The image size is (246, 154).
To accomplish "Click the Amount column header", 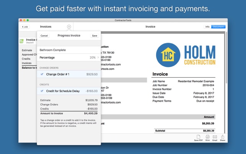I will (209, 117).
